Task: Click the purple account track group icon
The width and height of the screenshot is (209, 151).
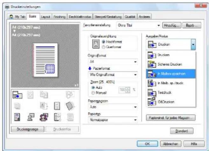Action: pos(44,117)
